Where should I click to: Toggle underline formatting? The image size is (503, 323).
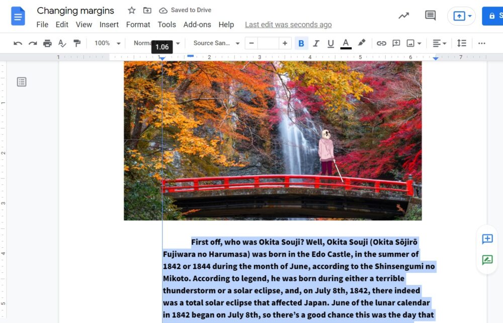[330, 43]
